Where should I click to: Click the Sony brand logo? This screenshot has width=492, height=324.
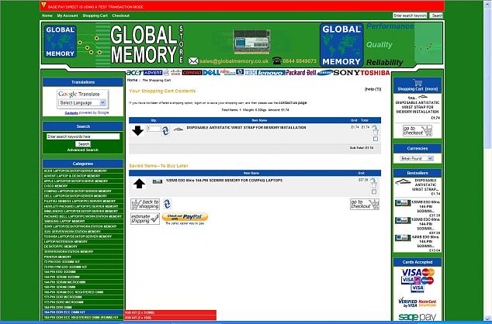346,73
